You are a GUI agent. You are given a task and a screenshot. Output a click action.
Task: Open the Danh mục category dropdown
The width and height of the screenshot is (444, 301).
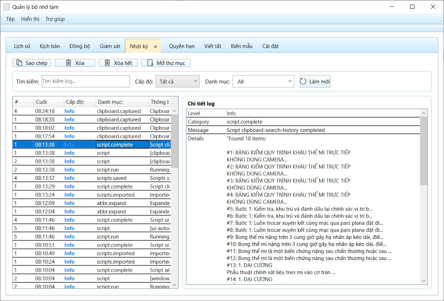pos(263,82)
